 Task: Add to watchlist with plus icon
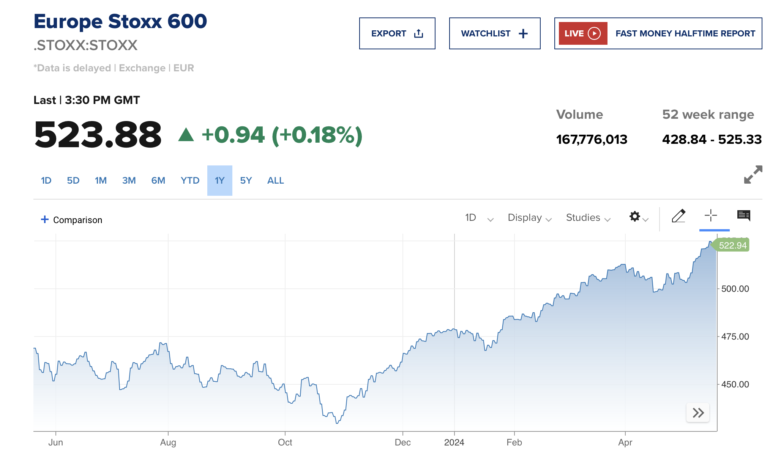coord(523,33)
